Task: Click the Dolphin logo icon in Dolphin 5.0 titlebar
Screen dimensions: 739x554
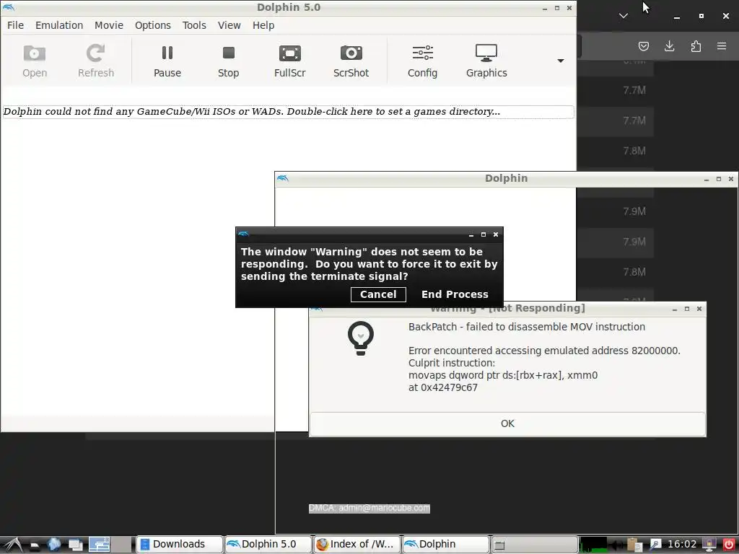Action: 8,7
